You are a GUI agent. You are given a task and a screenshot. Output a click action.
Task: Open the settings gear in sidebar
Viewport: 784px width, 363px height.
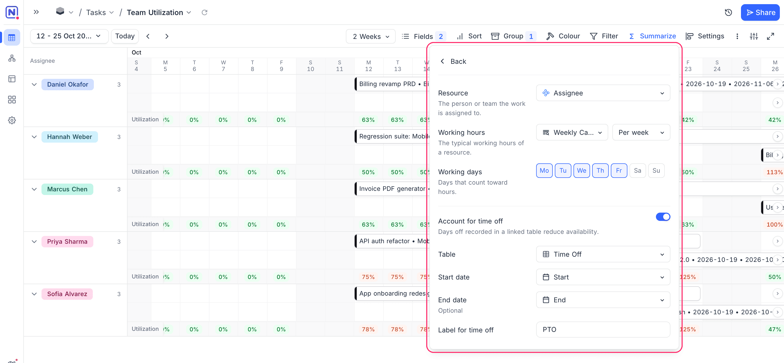pos(12,120)
